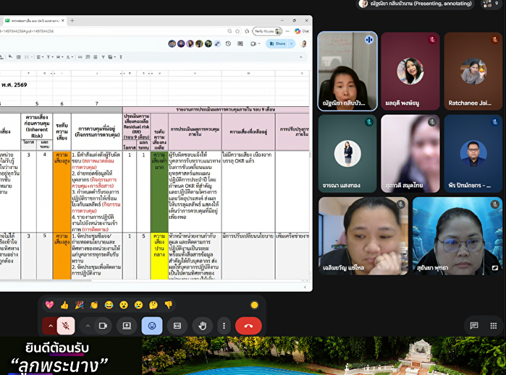The width and height of the screenshot is (506, 375).
Task: Send the clapping hands reaction
Action: click(94, 305)
